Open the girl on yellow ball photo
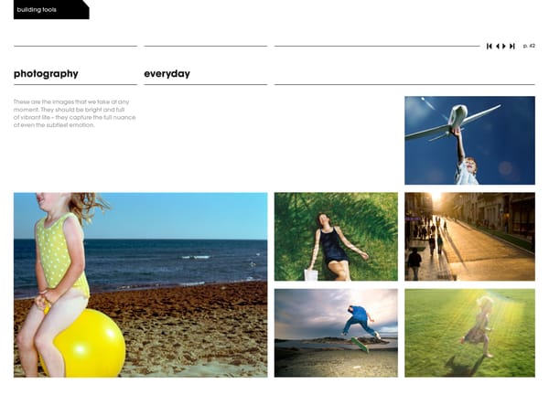 click(140, 284)
